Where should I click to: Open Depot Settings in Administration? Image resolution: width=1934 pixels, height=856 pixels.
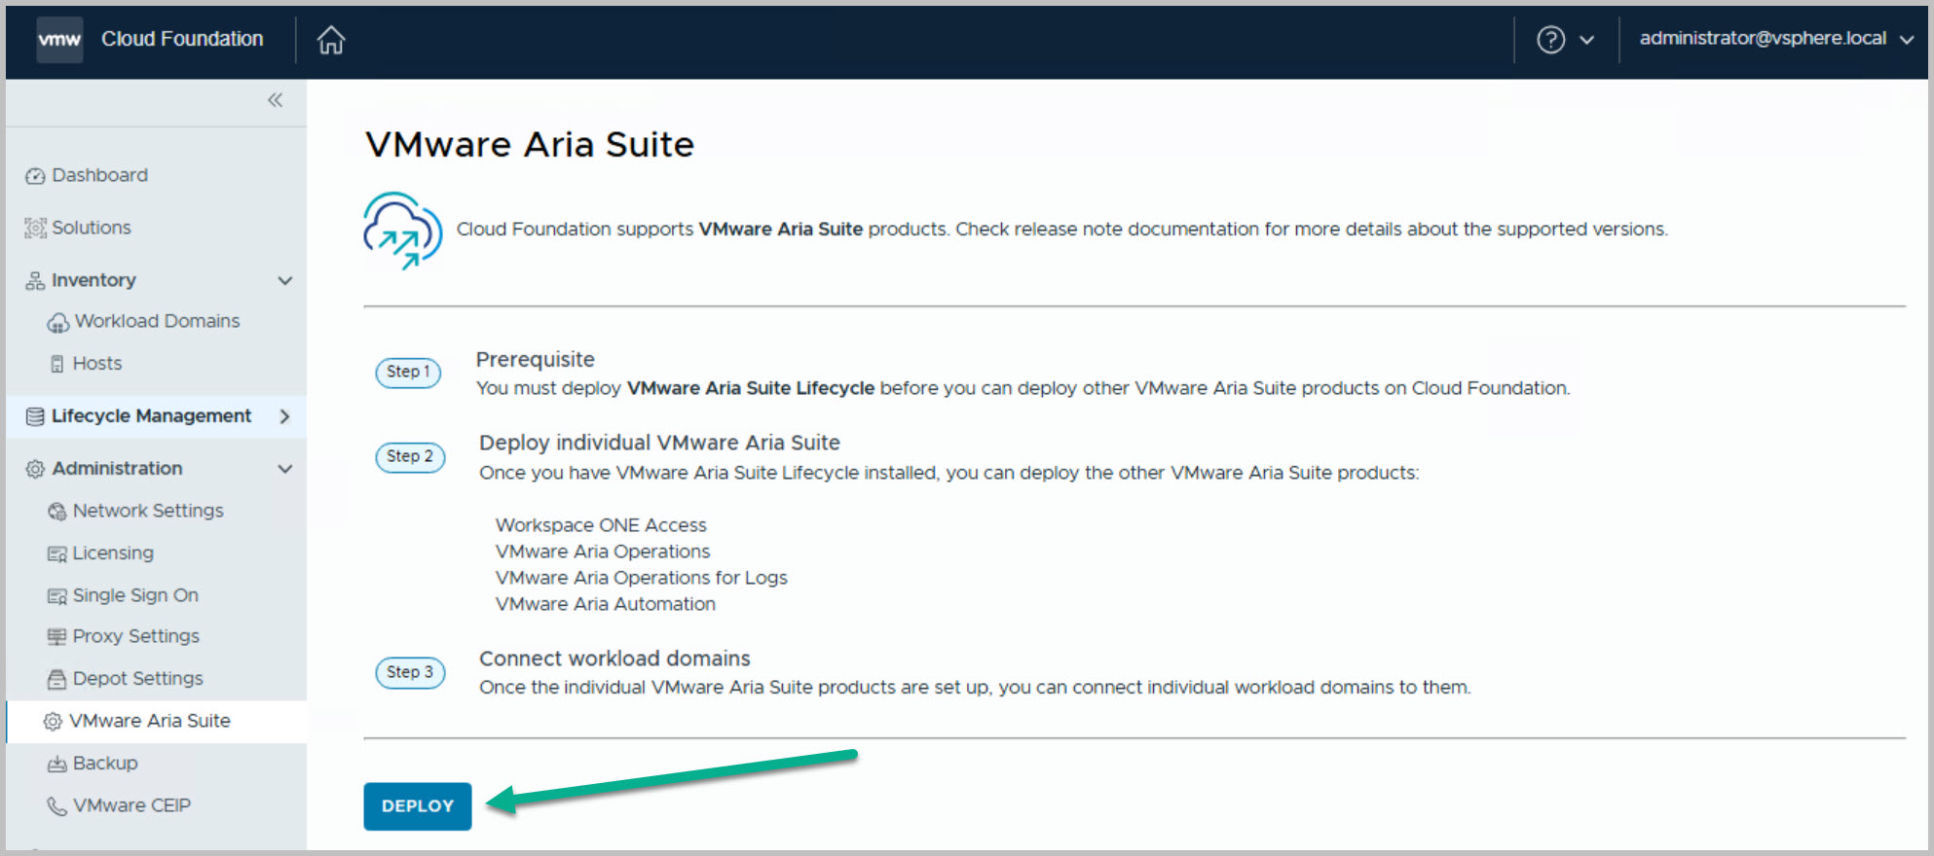tap(137, 679)
